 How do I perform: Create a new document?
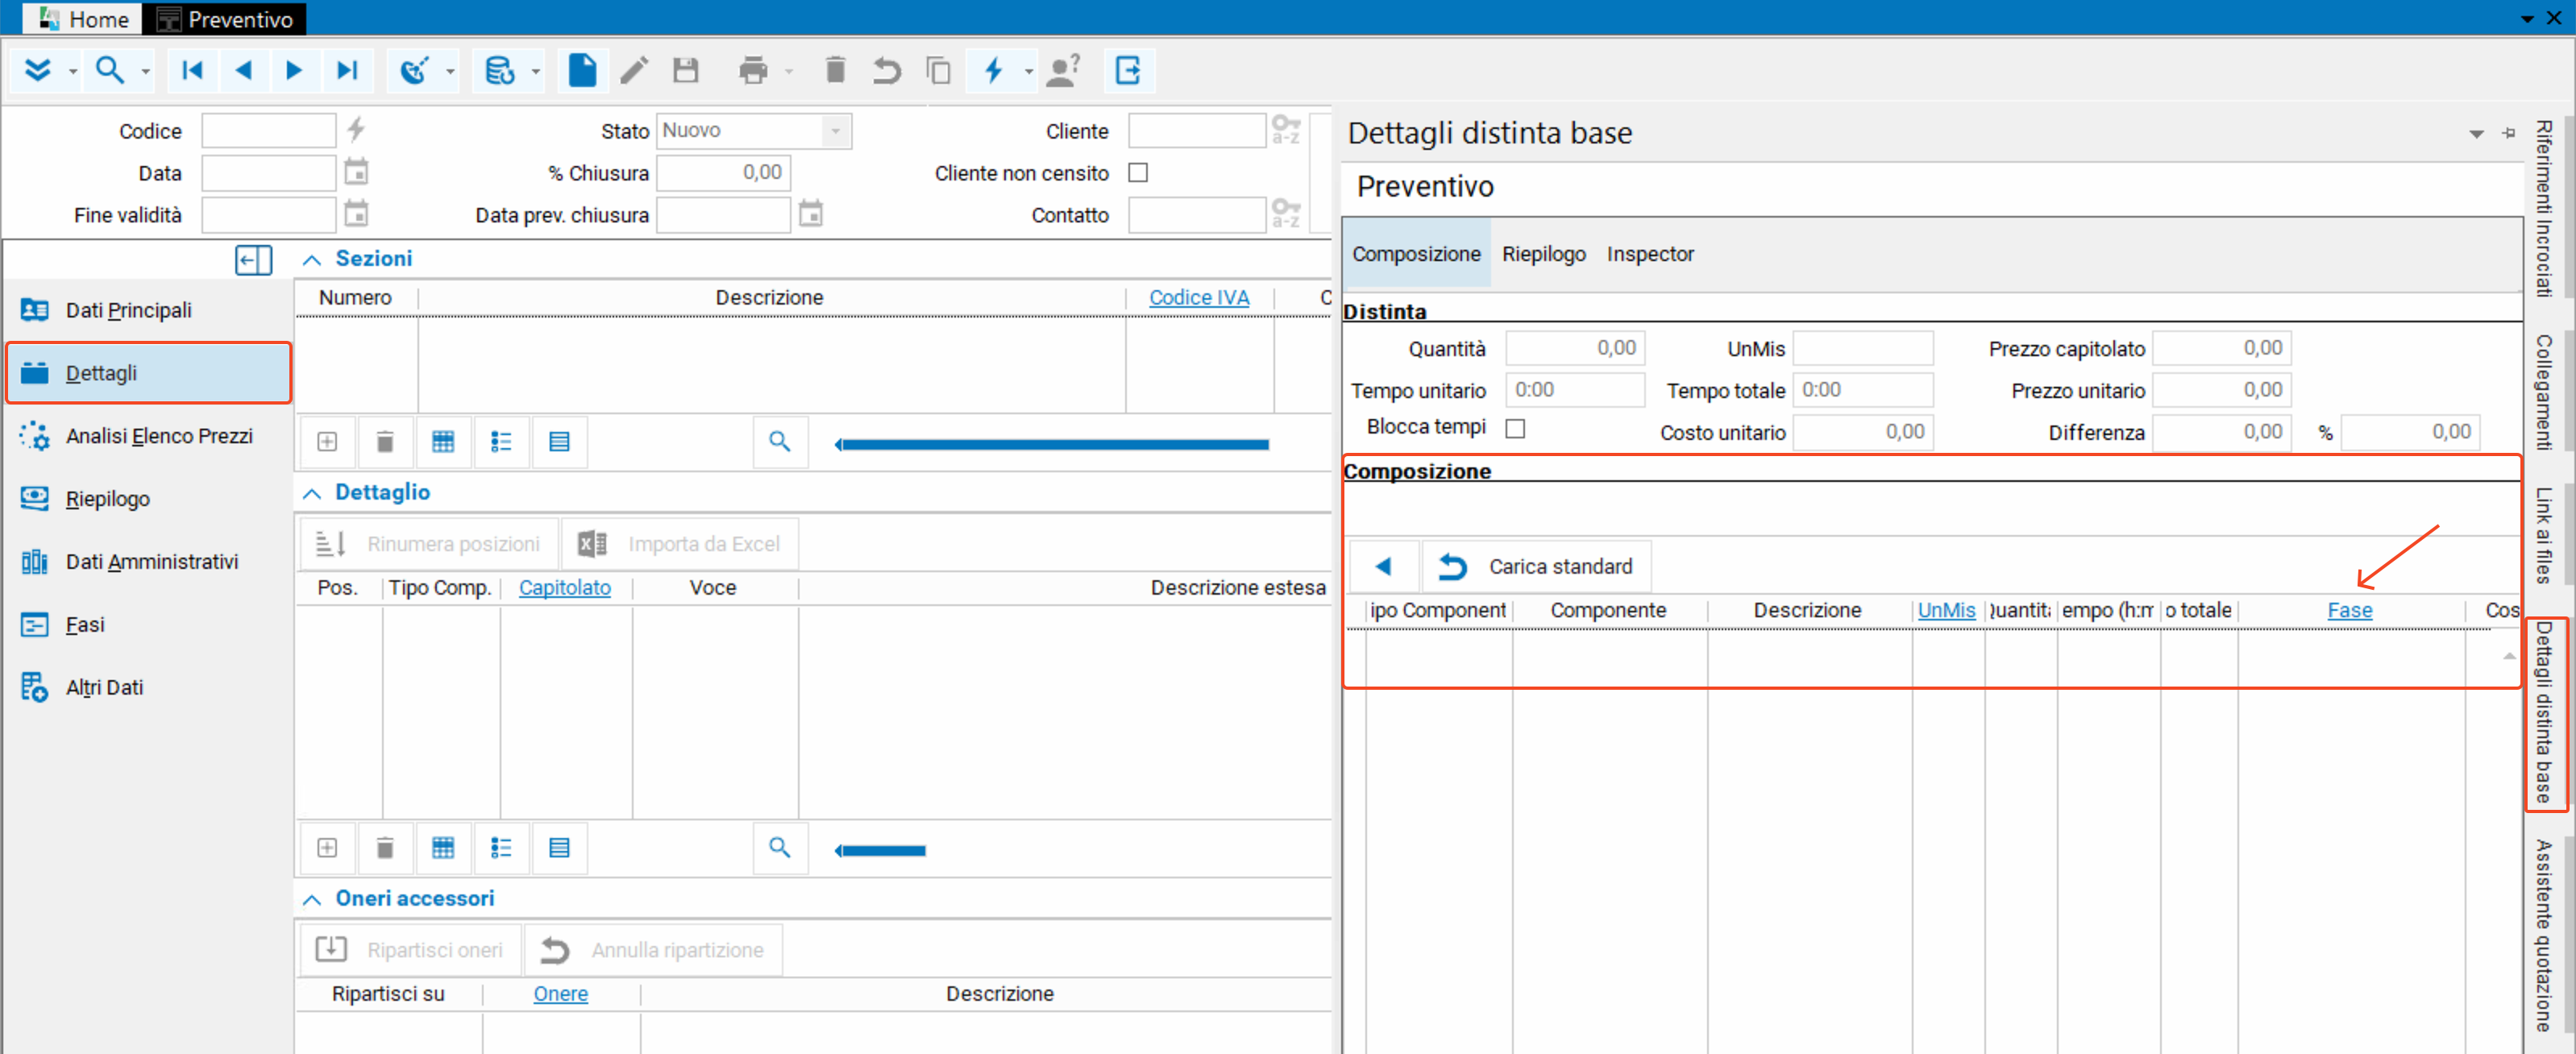click(582, 70)
